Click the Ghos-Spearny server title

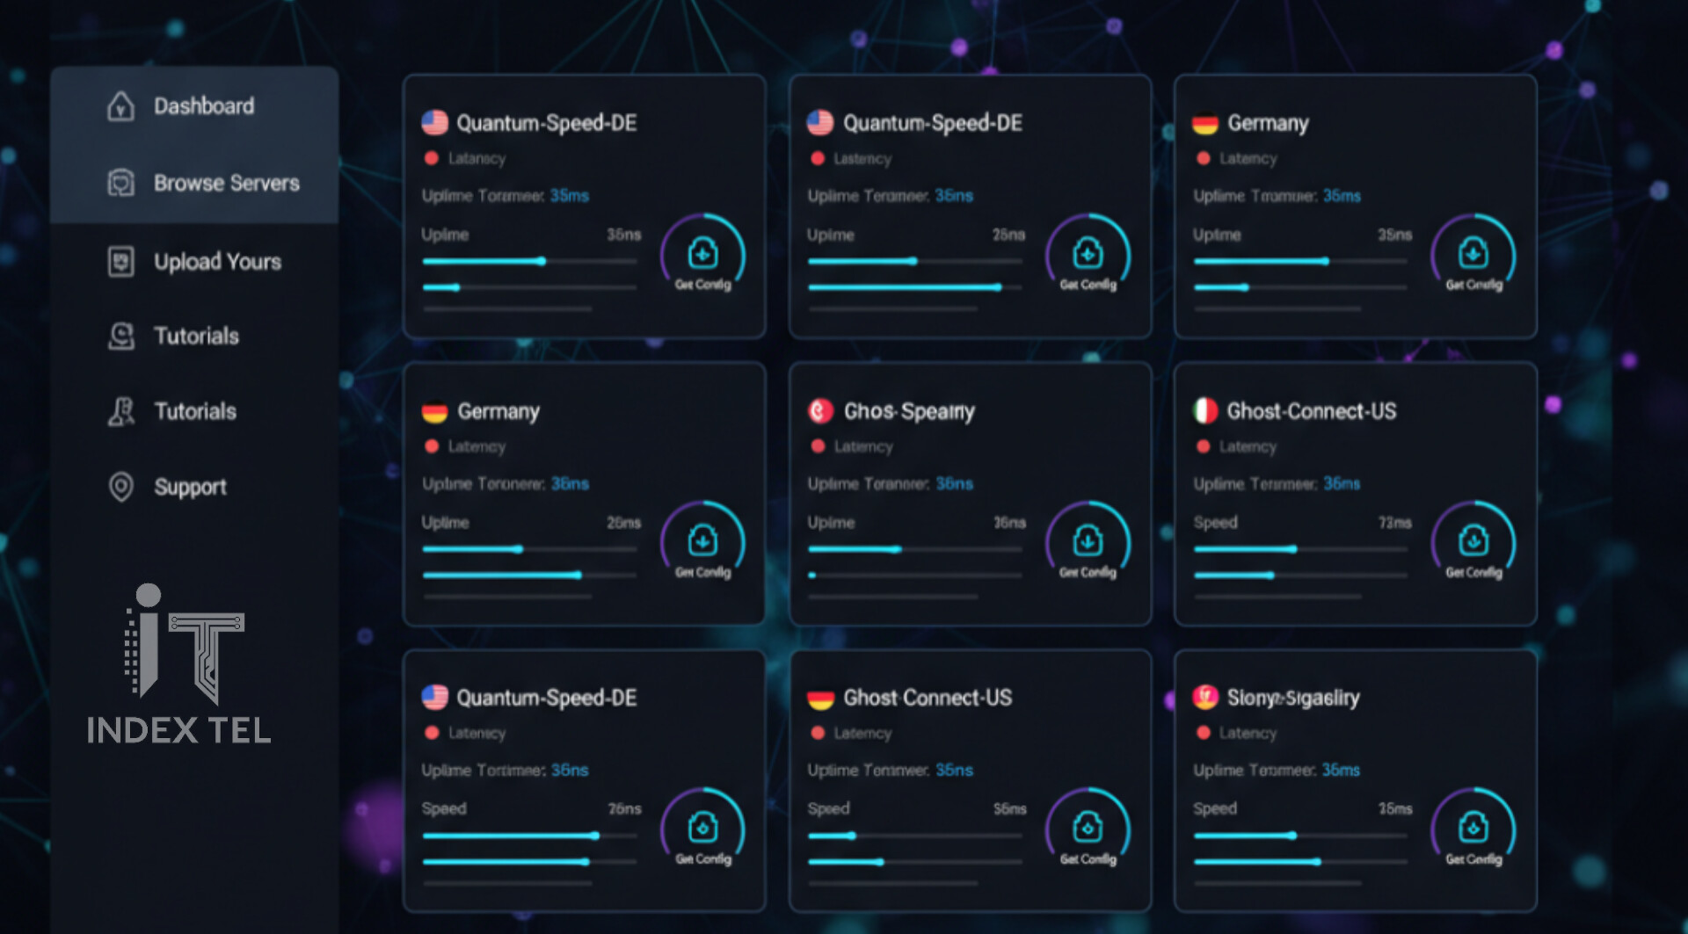pos(909,410)
